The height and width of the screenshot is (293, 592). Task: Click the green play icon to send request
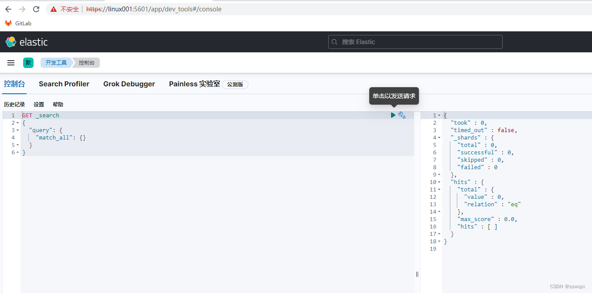tap(393, 115)
